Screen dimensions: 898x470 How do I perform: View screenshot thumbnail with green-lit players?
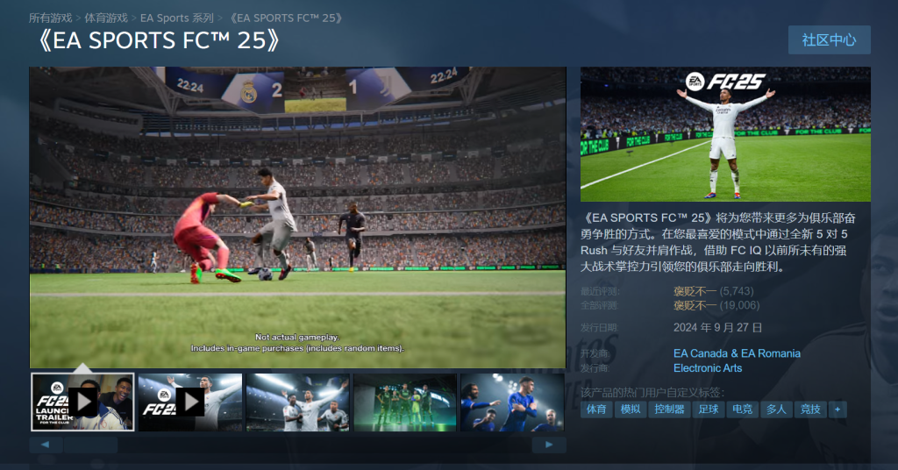405,402
